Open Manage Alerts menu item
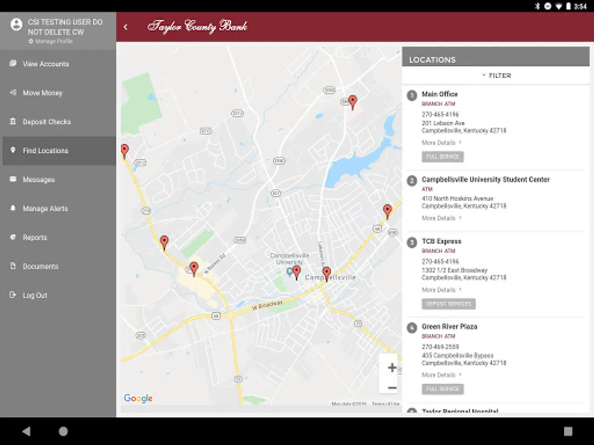This screenshot has height=445, width=594. [x=58, y=209]
